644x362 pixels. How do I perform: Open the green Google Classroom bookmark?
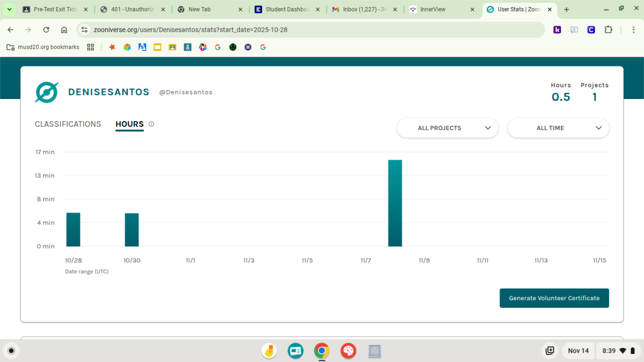pos(173,47)
